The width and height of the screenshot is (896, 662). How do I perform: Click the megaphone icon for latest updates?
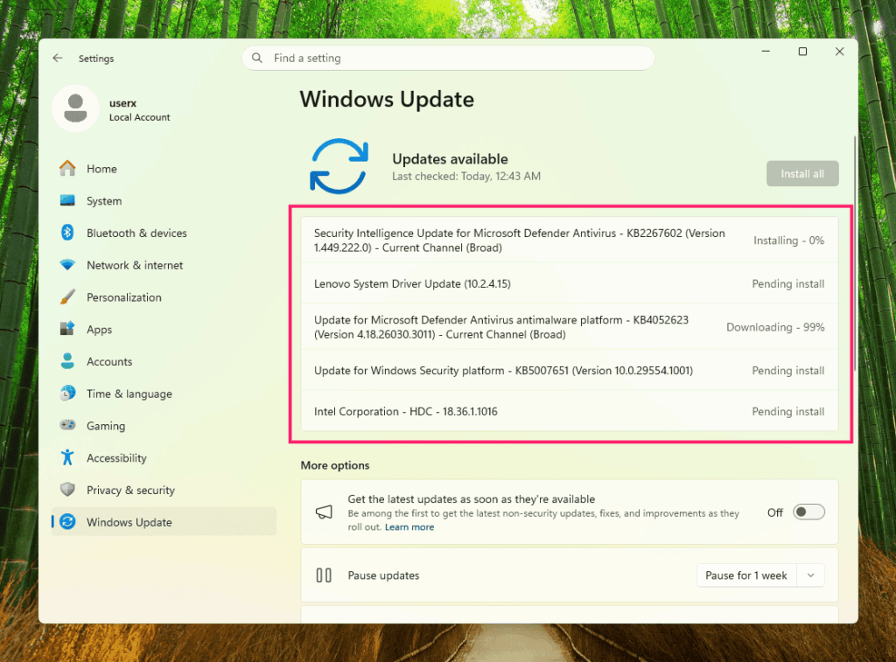coord(324,512)
